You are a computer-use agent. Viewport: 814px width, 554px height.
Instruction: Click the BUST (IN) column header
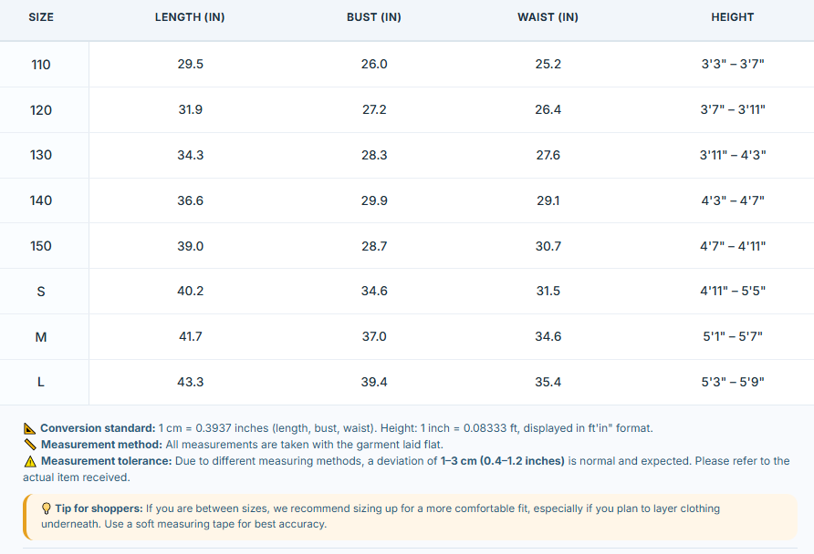[374, 17]
